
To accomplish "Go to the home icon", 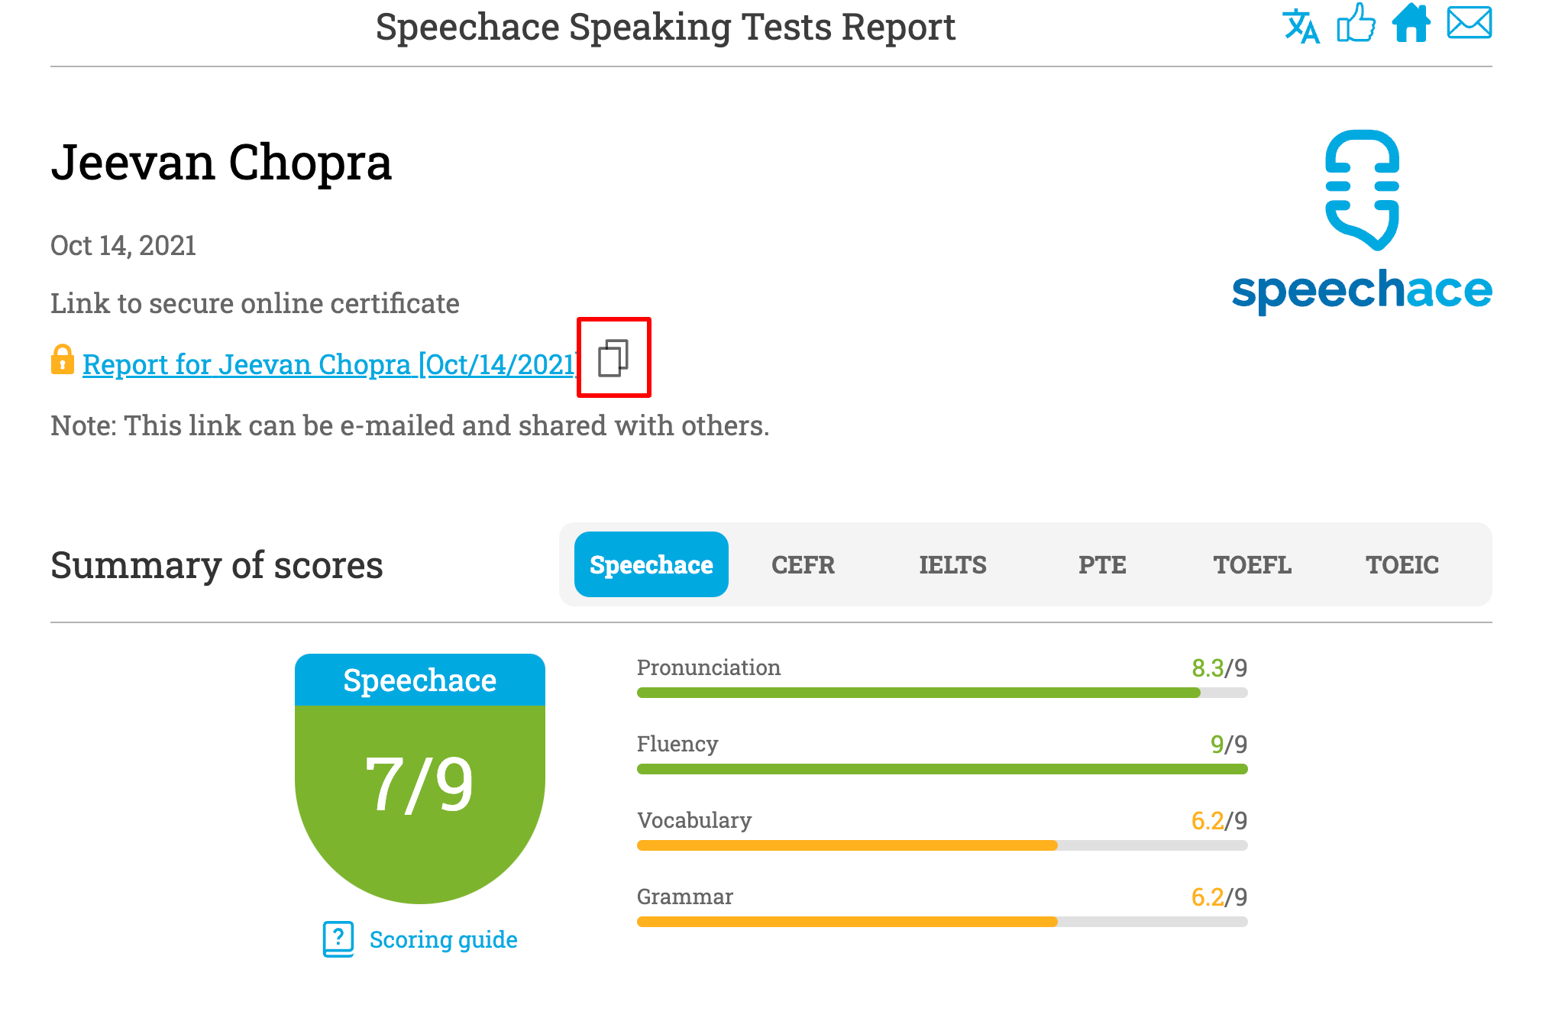I will (x=1411, y=24).
